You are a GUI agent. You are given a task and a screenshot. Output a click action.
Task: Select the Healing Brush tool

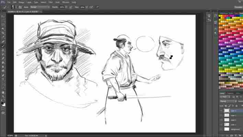click(x=3, y=41)
